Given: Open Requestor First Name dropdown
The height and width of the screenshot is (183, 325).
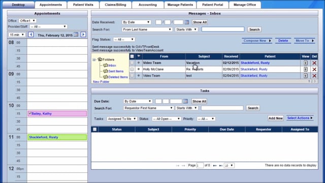Looking at the screenshot, I should click(x=148, y=108).
